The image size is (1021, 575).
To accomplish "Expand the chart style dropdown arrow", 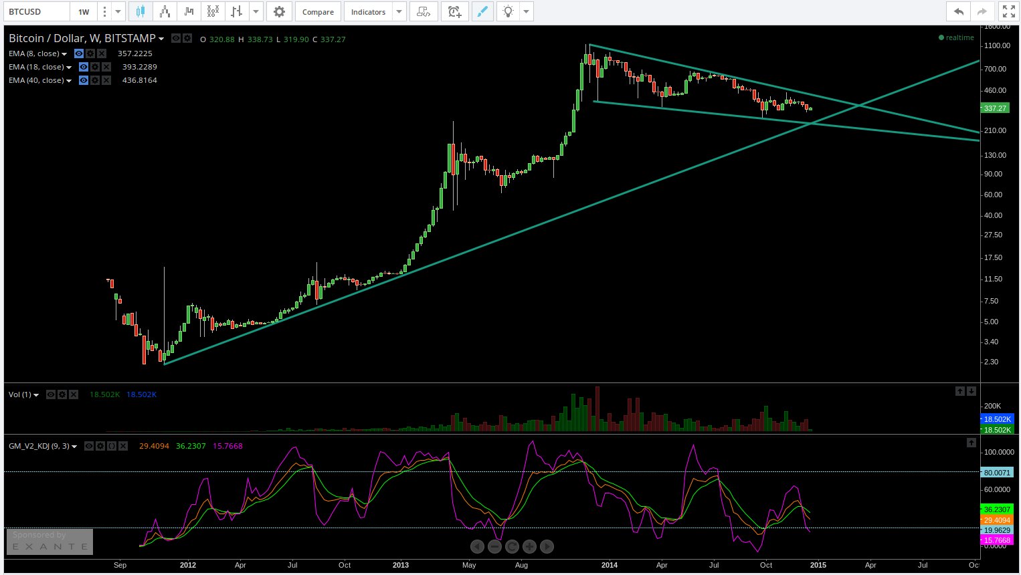I will tap(256, 11).
